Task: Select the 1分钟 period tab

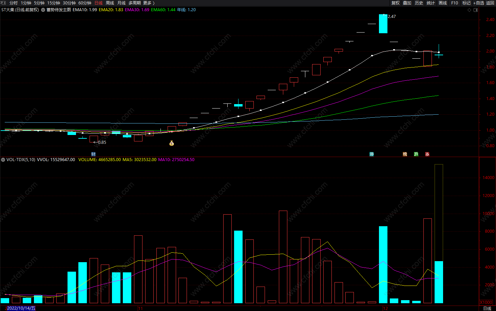Action: click(x=26, y=3)
